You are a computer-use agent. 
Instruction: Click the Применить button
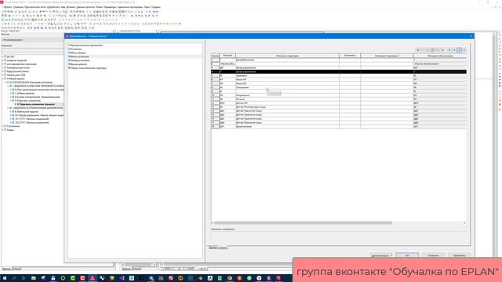459,255
